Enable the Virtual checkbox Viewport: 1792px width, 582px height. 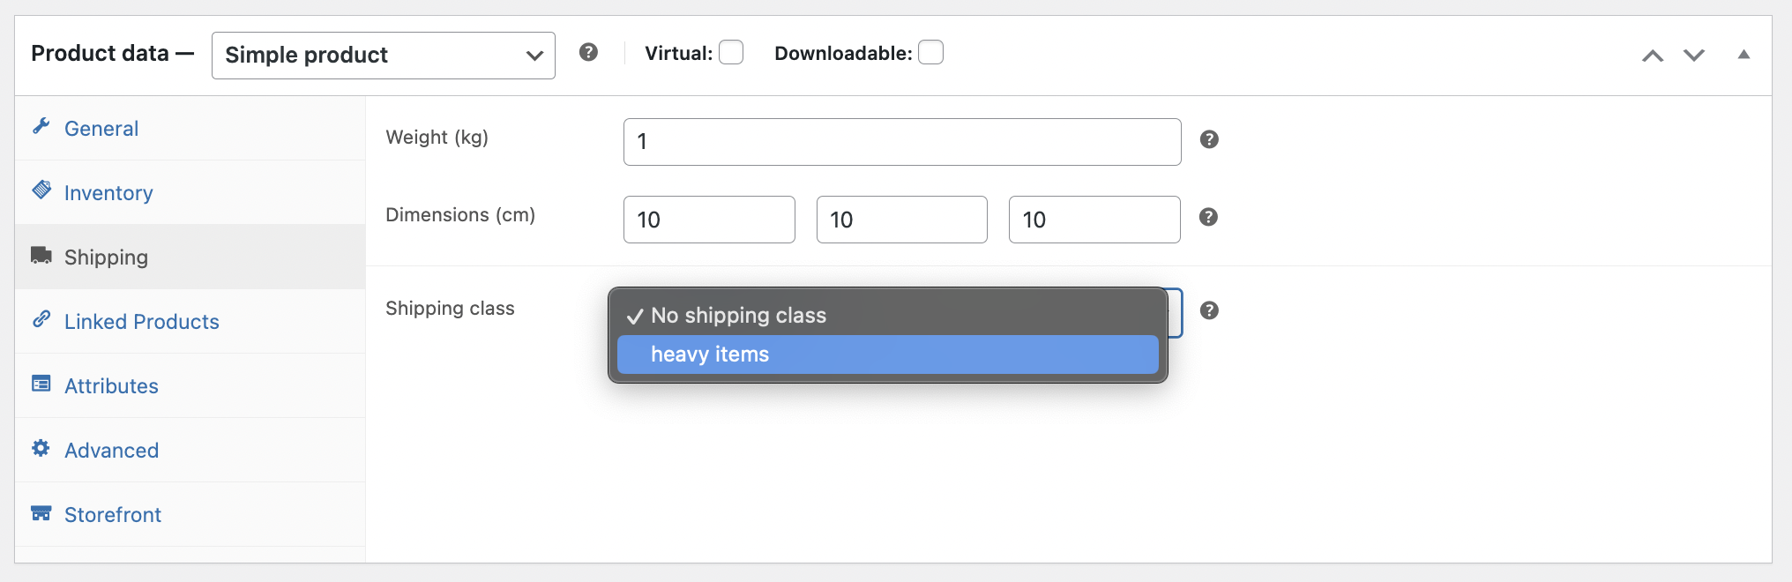click(x=731, y=52)
